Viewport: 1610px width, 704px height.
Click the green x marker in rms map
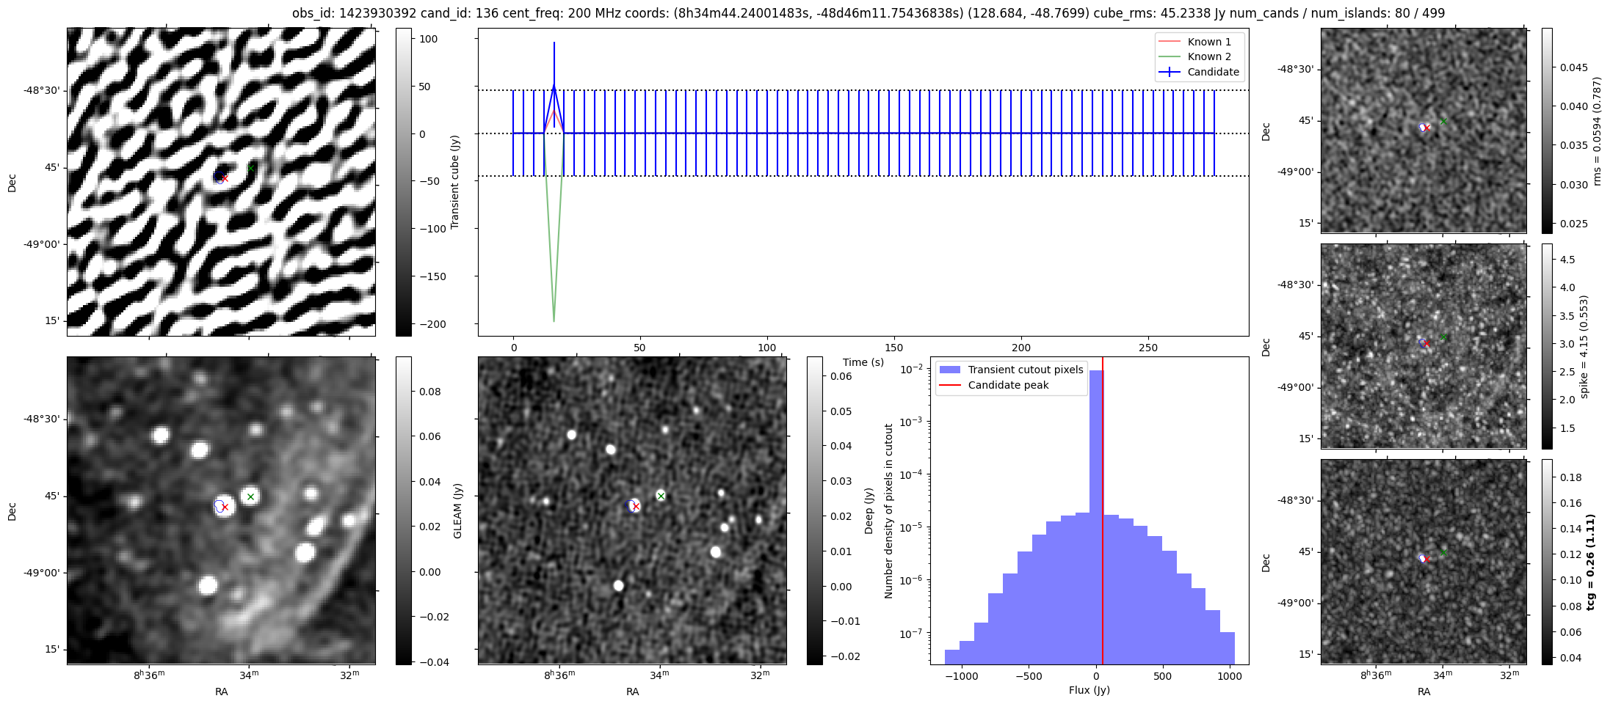click(x=1443, y=121)
